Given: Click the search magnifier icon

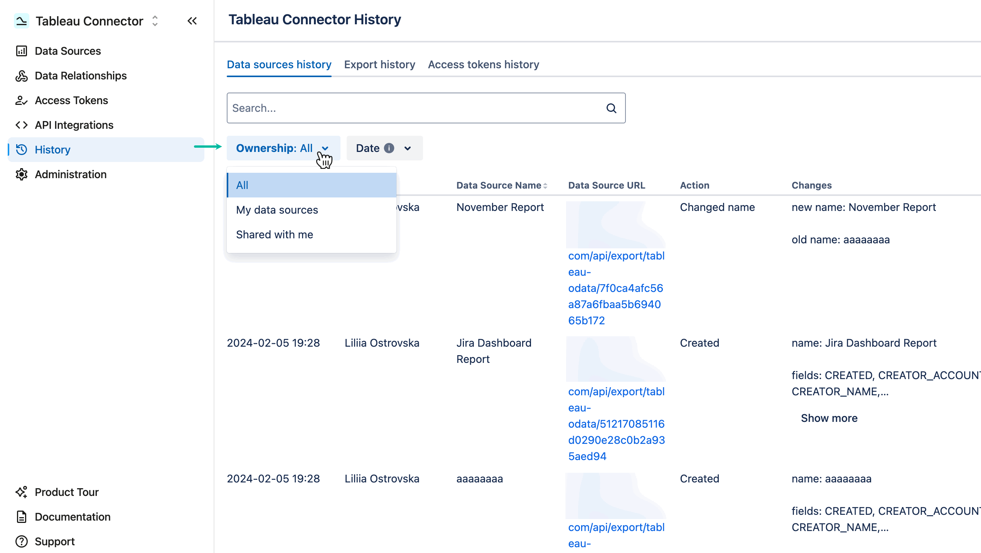Looking at the screenshot, I should pyautogui.click(x=612, y=108).
